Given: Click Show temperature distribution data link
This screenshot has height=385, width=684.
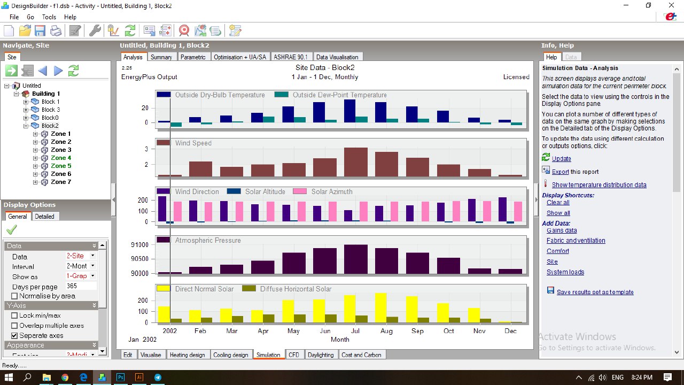Looking at the screenshot, I should coord(599,185).
